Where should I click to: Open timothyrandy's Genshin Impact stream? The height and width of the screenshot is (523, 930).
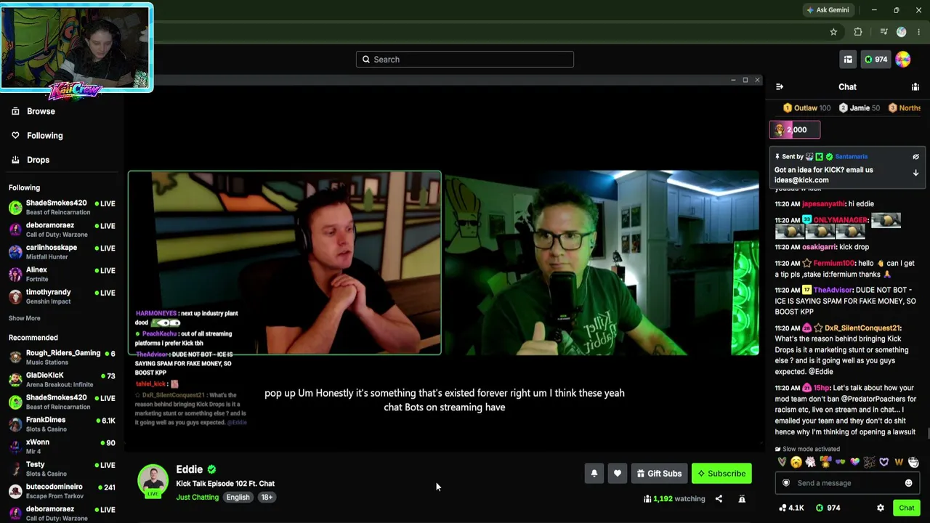point(62,296)
